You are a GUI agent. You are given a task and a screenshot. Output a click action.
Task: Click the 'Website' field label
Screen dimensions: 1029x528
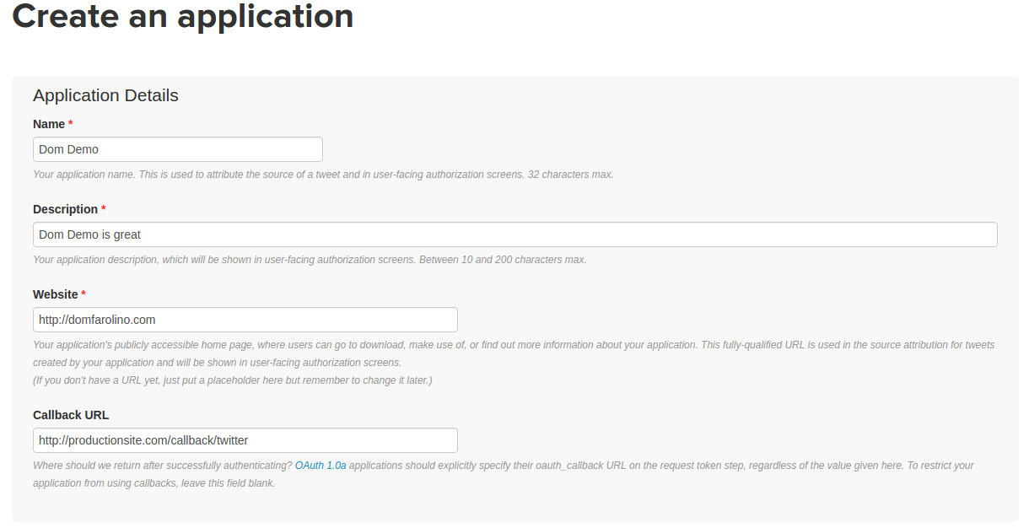[x=56, y=294]
